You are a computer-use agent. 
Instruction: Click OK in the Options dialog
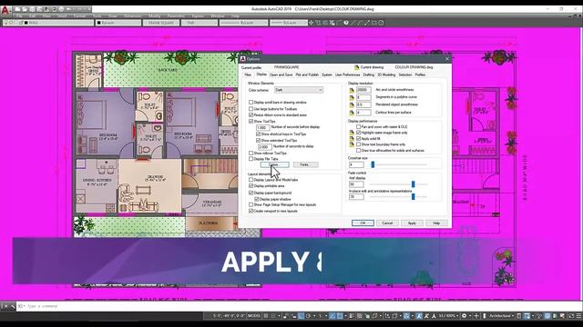pos(363,223)
